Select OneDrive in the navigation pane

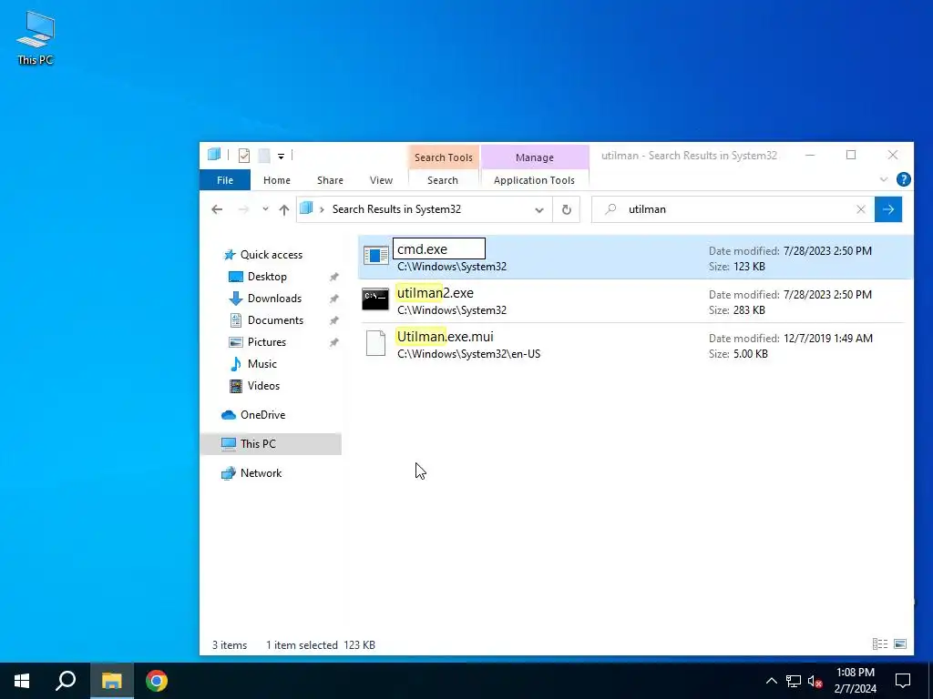[261, 415]
